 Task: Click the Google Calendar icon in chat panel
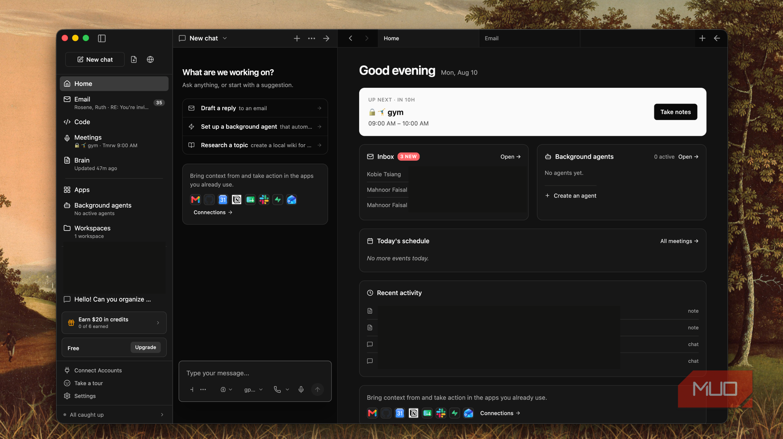coord(223,200)
